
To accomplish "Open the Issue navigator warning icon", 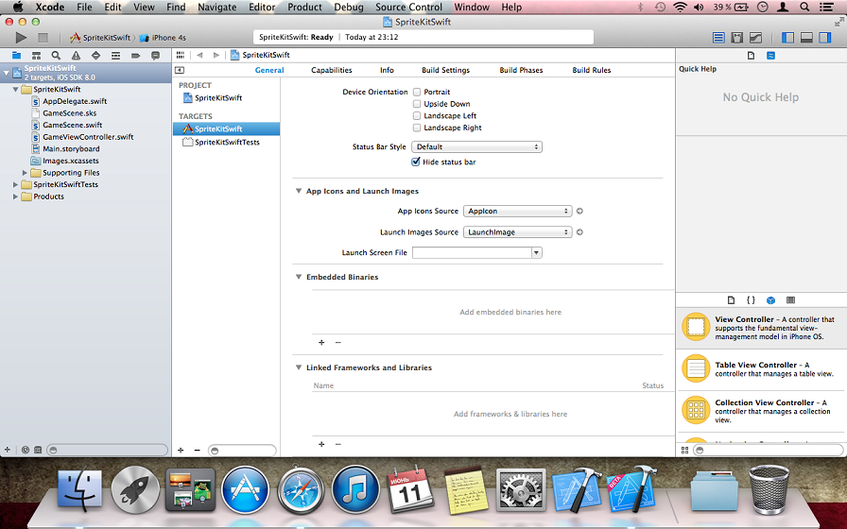I will click(76, 55).
